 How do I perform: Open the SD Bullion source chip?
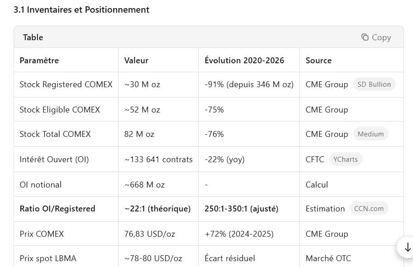pyautogui.click(x=374, y=84)
